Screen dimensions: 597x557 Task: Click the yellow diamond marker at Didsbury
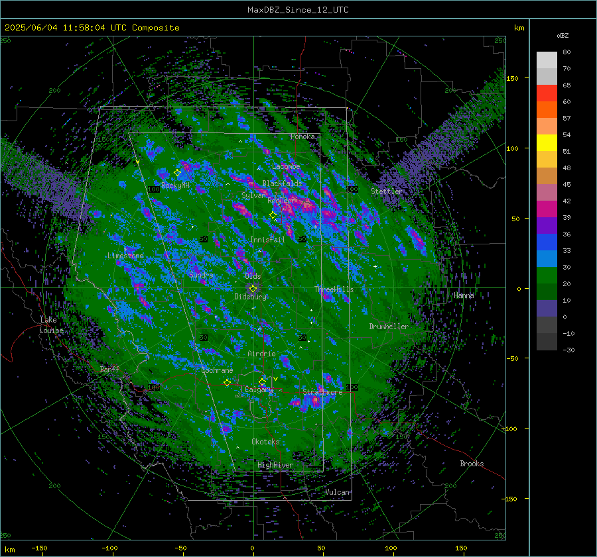[x=253, y=289]
